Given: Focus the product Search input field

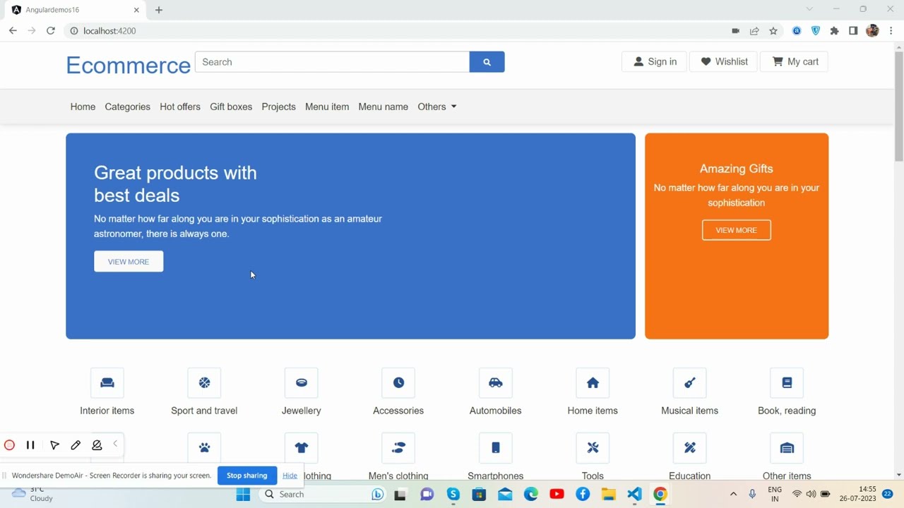Looking at the screenshot, I should 332,62.
